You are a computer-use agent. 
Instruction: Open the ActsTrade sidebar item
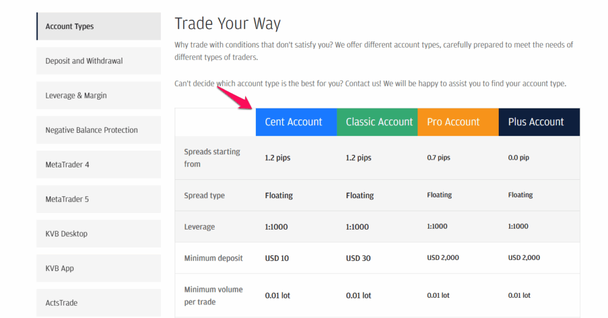coord(99,303)
